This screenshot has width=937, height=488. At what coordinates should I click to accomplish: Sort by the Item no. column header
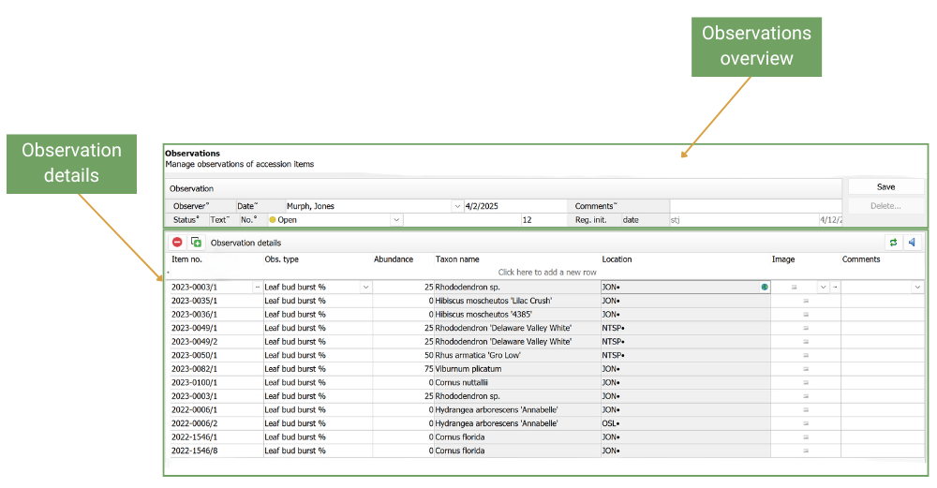186,259
